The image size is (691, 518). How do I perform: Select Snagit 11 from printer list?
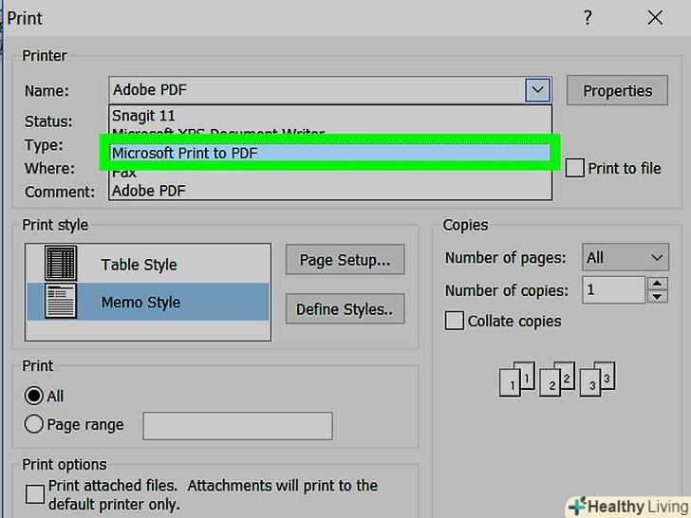point(330,116)
